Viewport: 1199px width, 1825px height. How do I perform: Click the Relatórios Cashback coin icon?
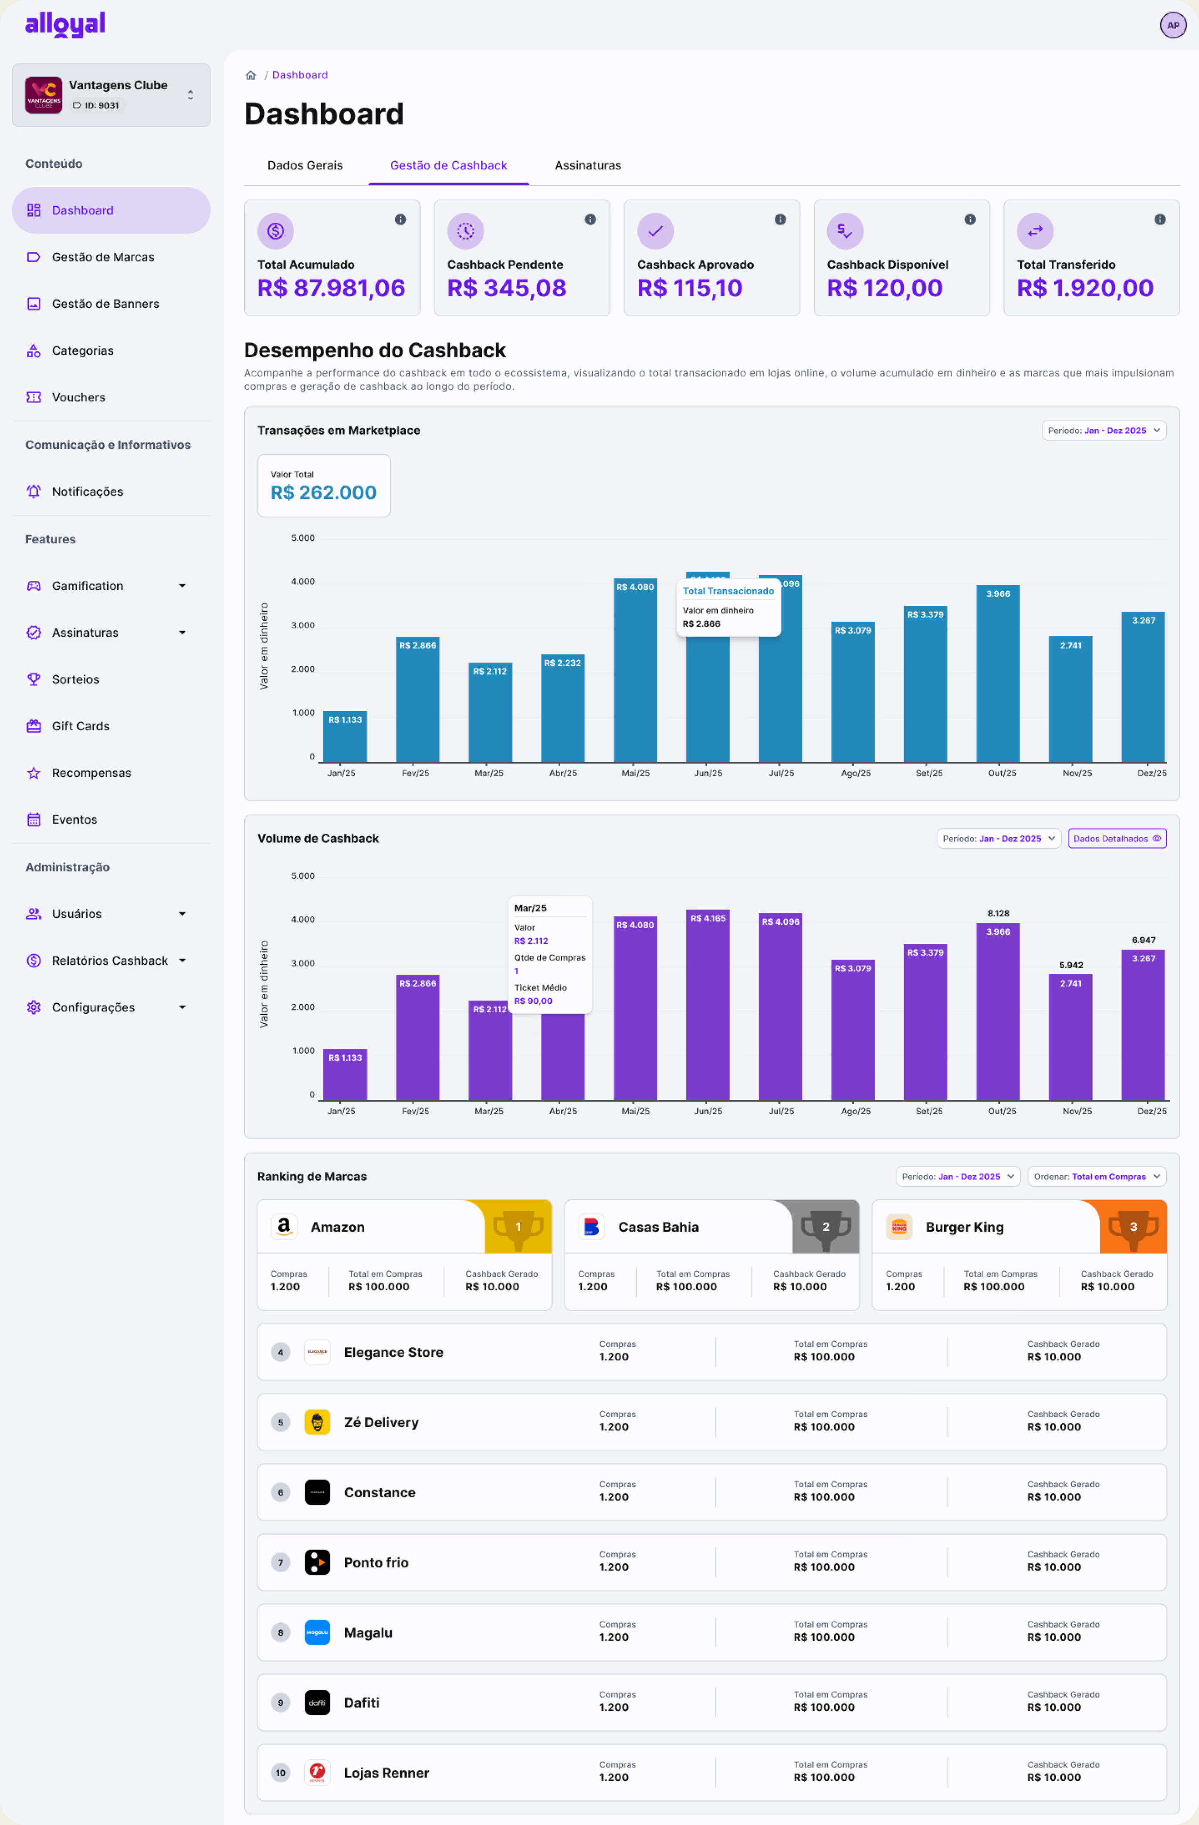[34, 961]
